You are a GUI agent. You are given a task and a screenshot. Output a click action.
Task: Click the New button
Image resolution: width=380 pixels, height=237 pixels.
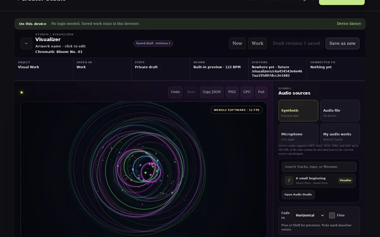coord(237,43)
